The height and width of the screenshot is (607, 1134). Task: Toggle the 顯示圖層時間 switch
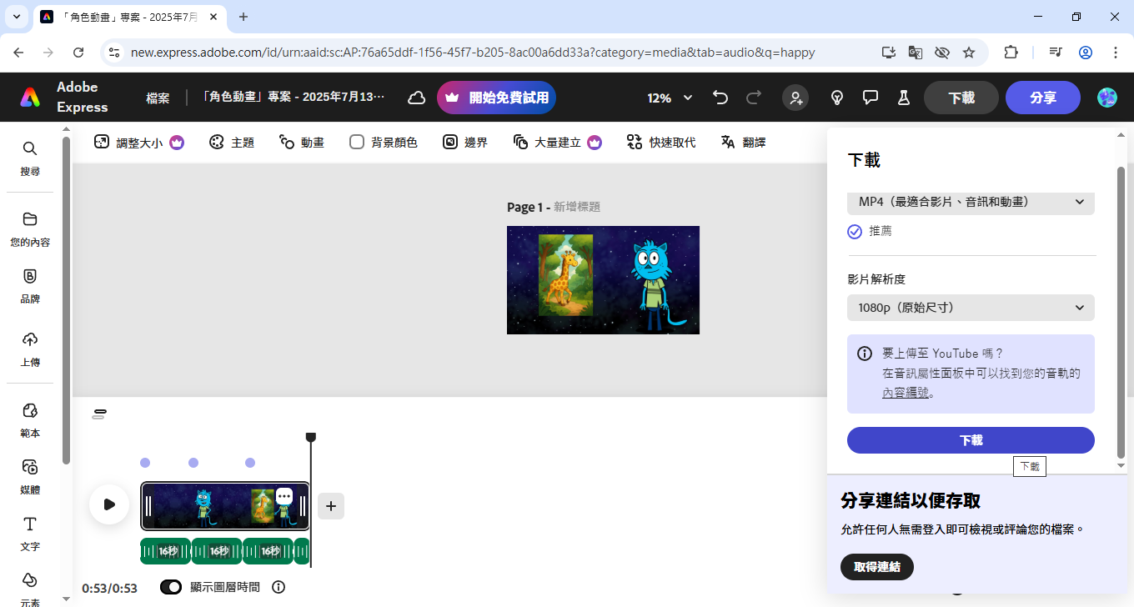click(171, 587)
